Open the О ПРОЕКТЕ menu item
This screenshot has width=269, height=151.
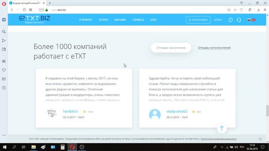click(x=85, y=20)
